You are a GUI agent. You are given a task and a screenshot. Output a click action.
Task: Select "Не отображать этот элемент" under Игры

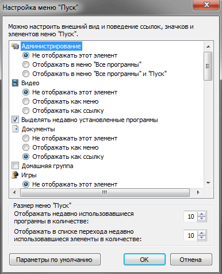pos(26,184)
